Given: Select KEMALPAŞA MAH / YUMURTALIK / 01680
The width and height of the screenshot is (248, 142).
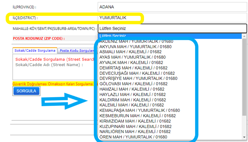Looking at the screenshot, I should (x=140, y=111).
